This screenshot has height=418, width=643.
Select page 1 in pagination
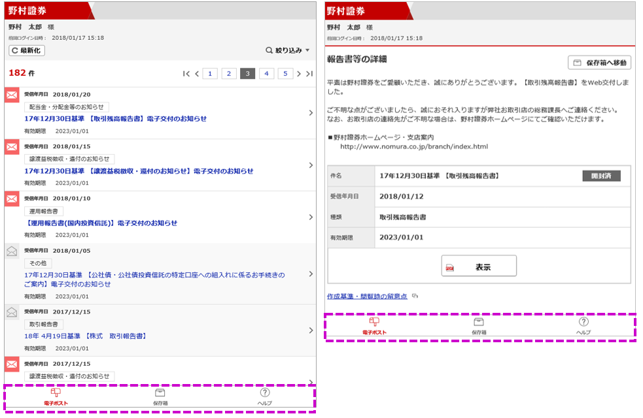click(210, 74)
